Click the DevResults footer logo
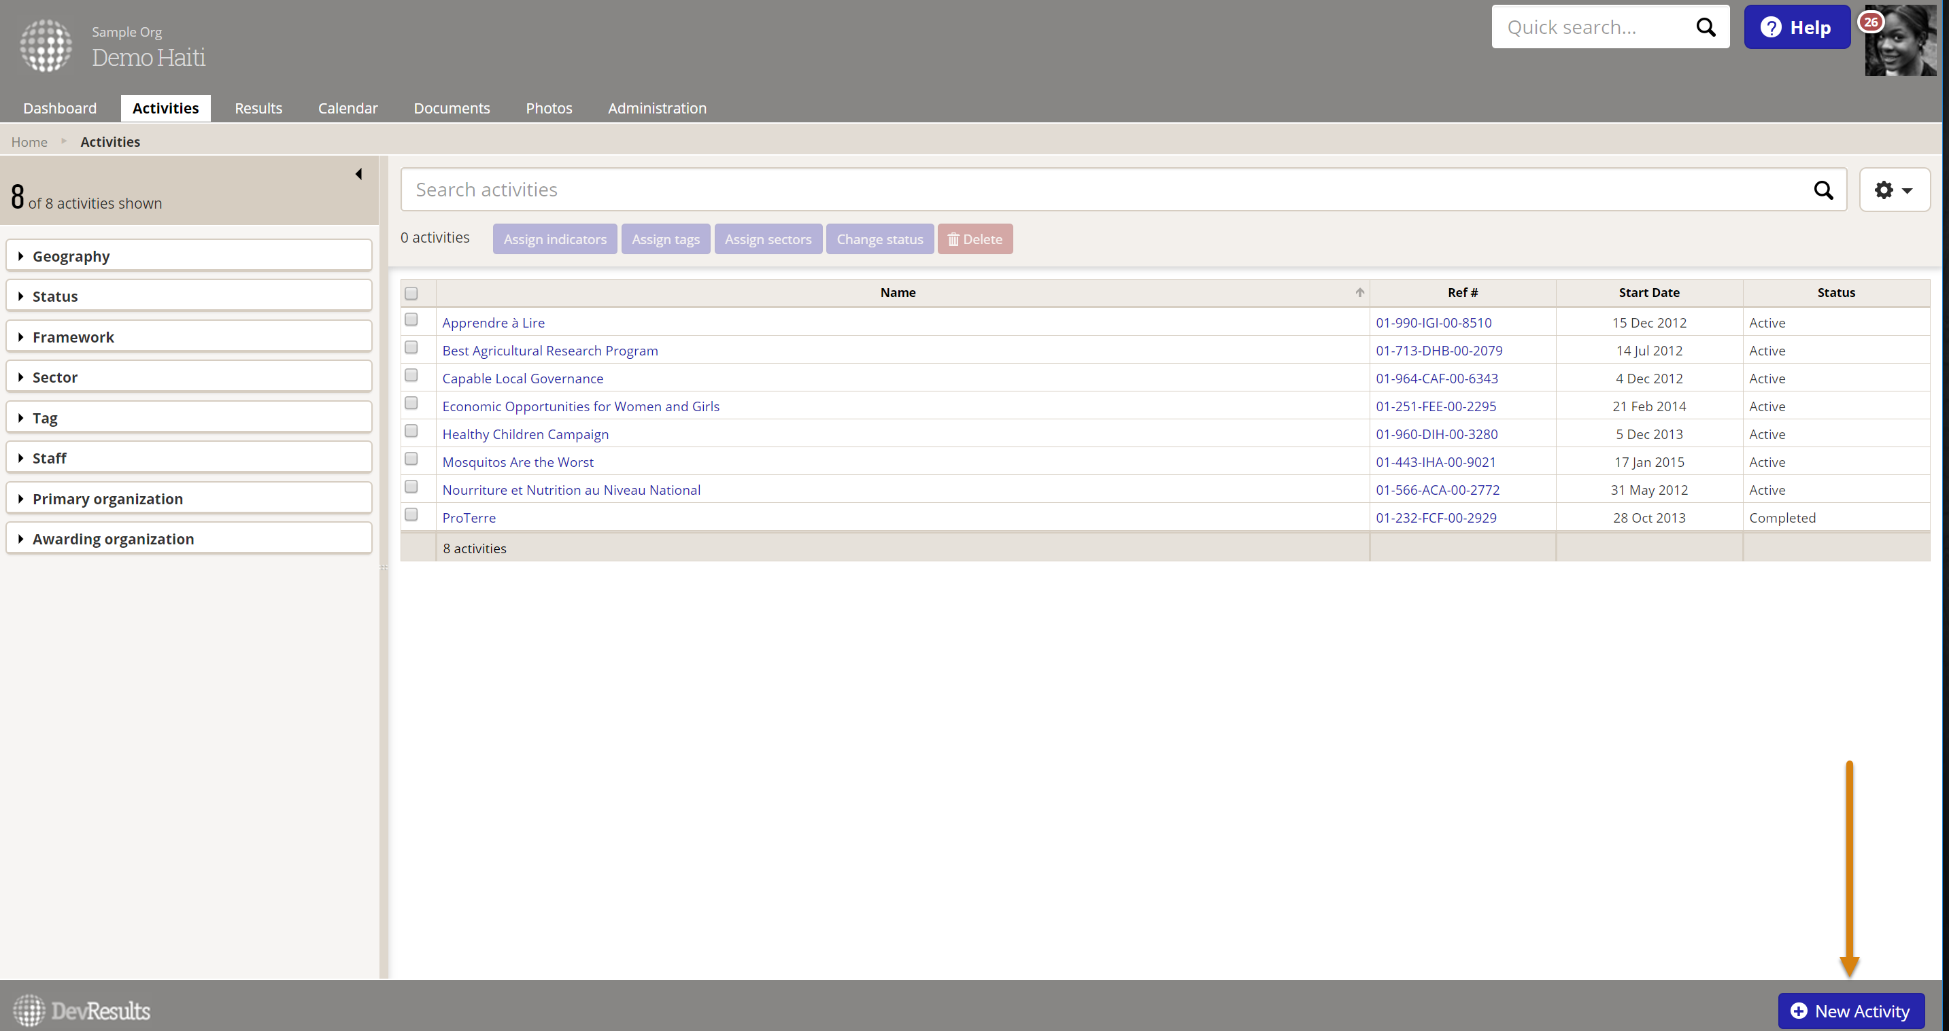 click(x=82, y=1011)
